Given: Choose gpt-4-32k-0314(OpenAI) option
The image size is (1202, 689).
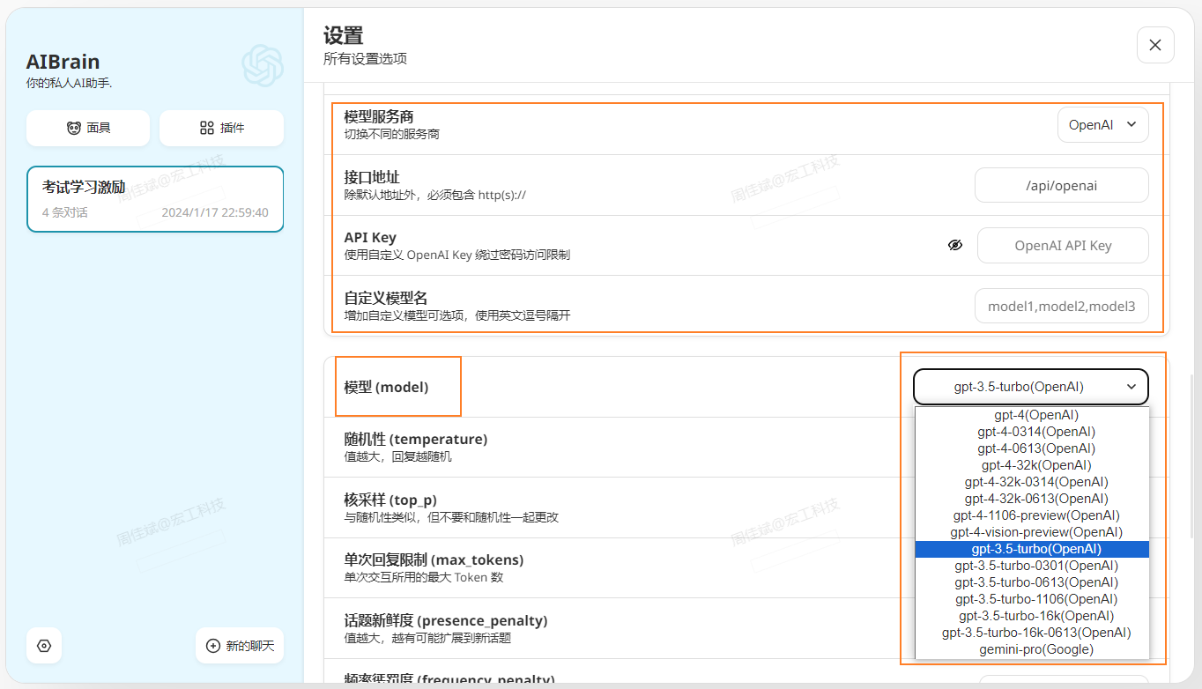Looking at the screenshot, I should tap(1032, 482).
